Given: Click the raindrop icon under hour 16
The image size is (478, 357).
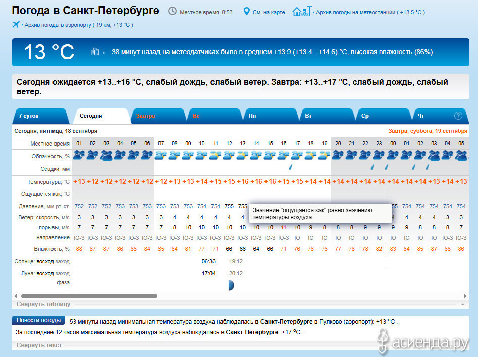Looking at the screenshot, I should [x=291, y=167].
